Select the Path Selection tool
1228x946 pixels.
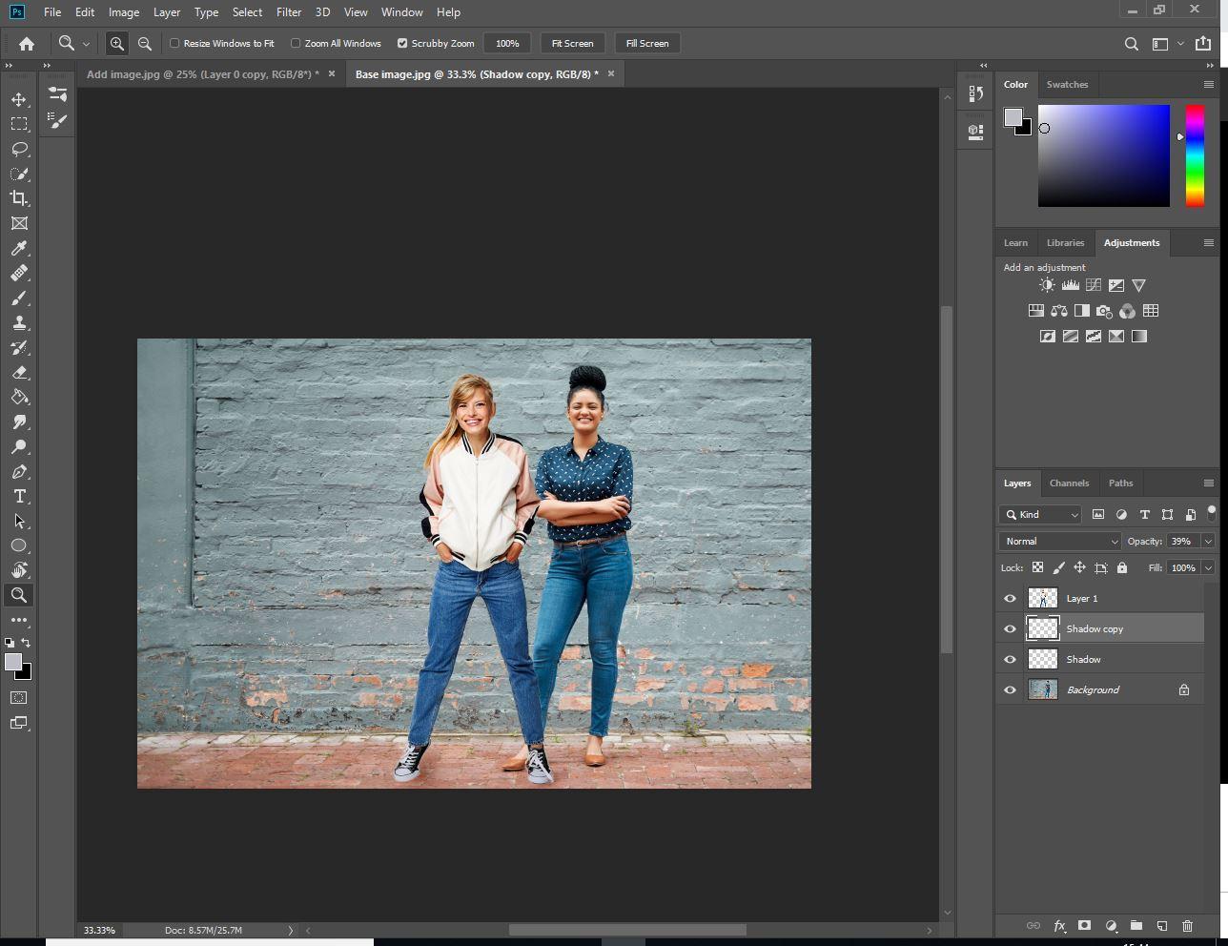19,521
